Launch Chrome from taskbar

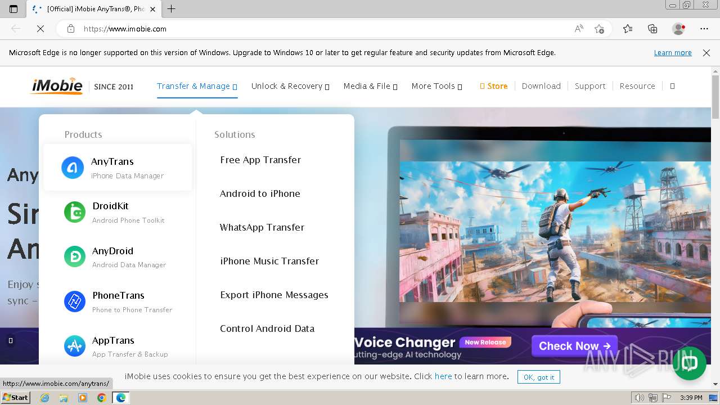(x=101, y=398)
